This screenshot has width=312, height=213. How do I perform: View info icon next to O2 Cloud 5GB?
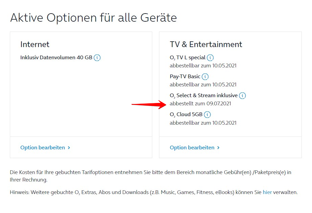click(x=207, y=114)
